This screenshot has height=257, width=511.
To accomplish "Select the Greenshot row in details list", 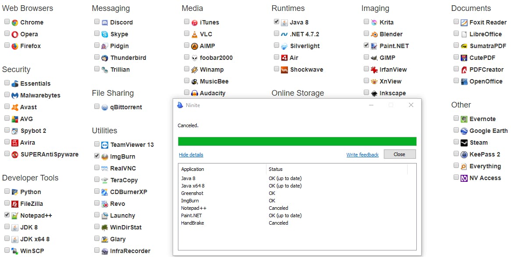I will point(297,193).
